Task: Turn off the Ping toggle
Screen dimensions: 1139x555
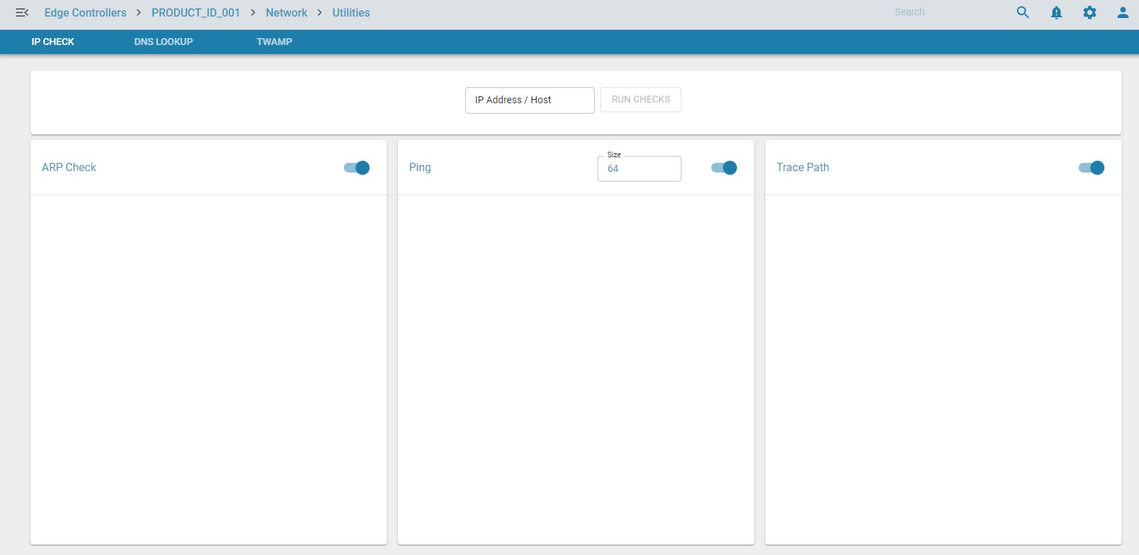Action: point(724,168)
